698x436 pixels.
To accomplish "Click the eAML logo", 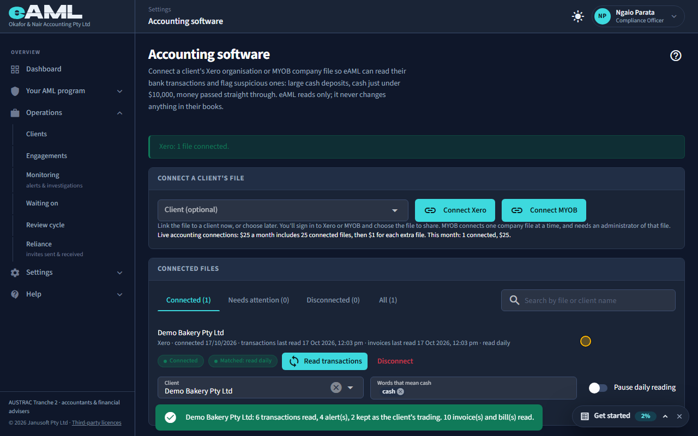I will coord(45,12).
